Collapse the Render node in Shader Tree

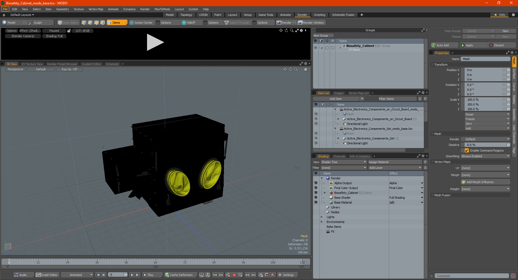pos(322,178)
